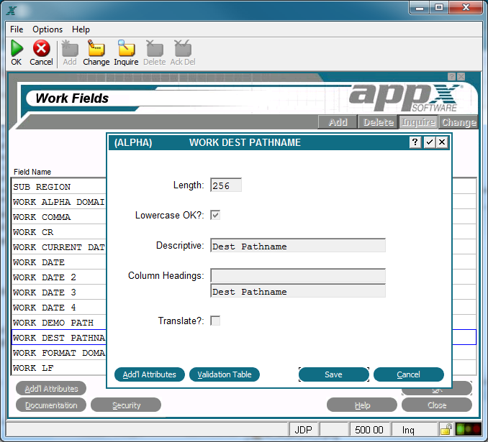
Task: Click the dialog's Cancel button
Action: [x=408, y=374]
